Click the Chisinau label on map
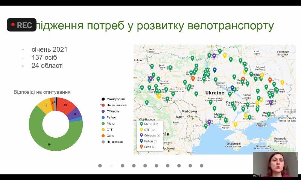Screen dimensions: 301x180 click(x=193, y=116)
